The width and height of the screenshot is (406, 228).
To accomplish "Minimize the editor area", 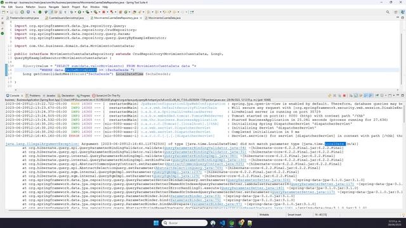I will coord(398,18).
